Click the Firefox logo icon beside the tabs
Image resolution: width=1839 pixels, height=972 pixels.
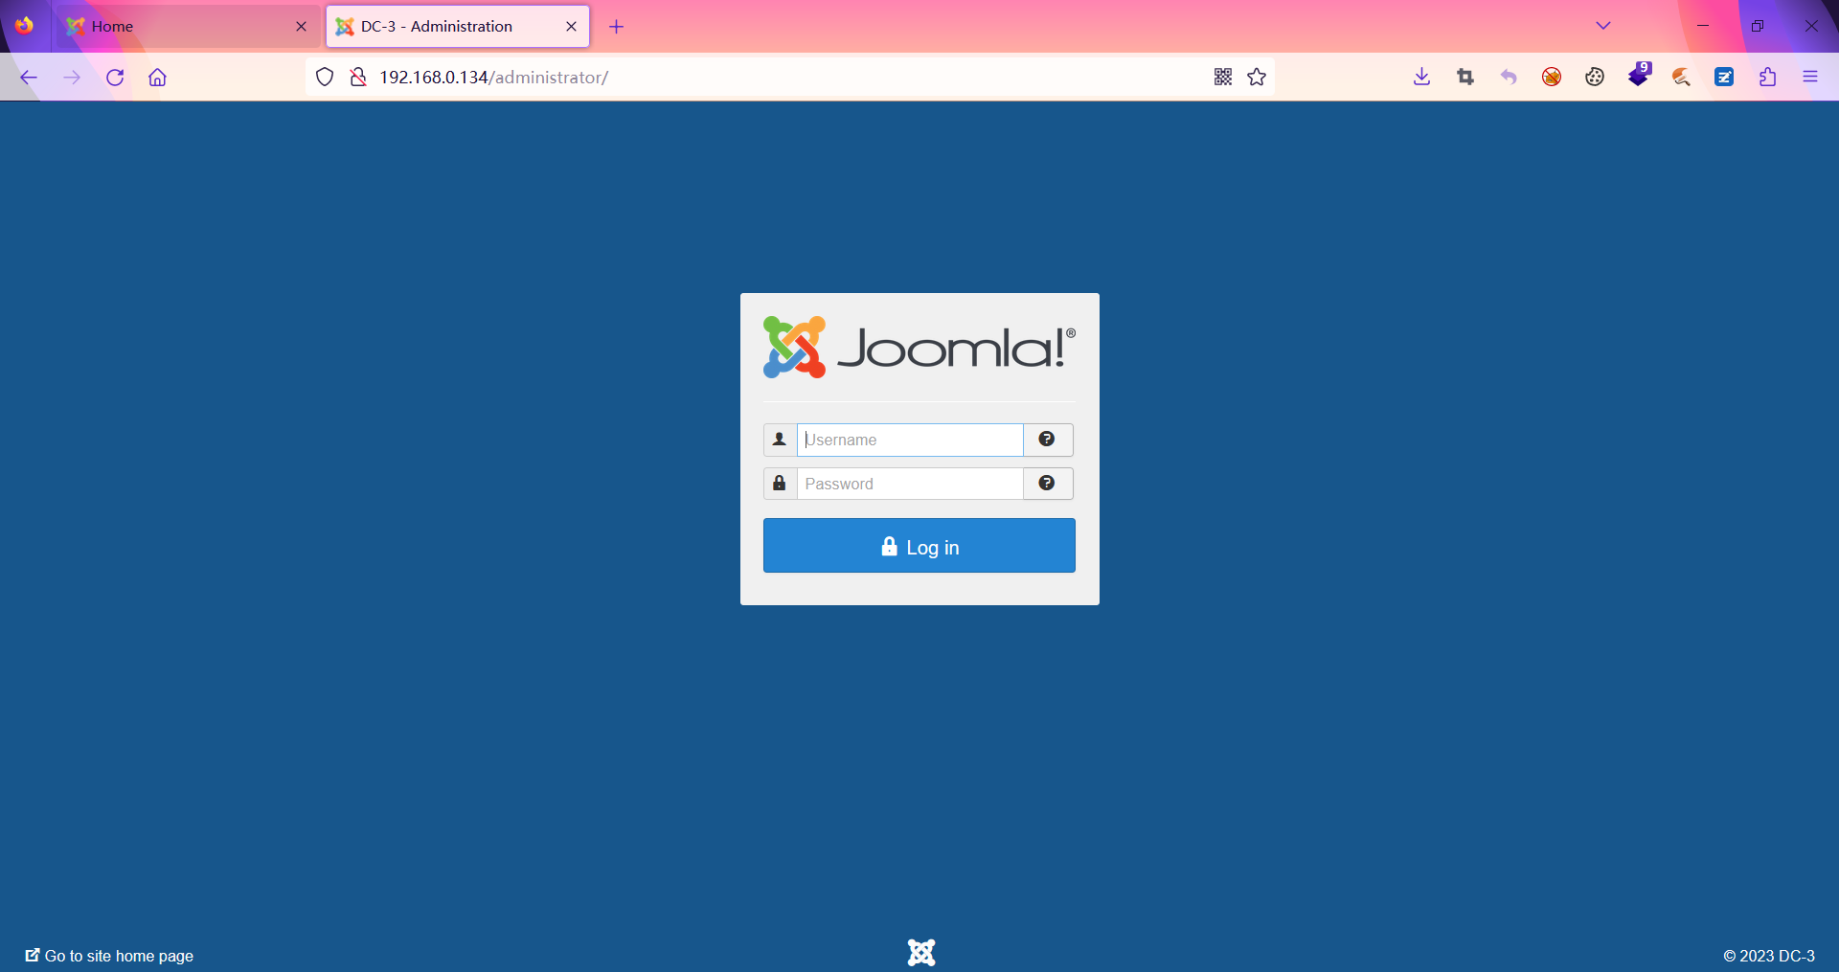24,26
